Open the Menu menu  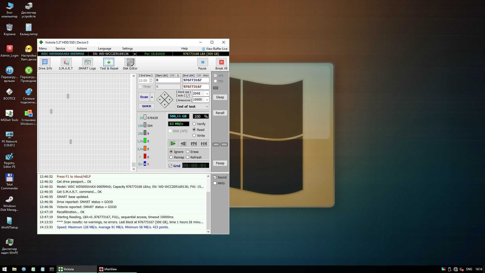tap(43, 49)
